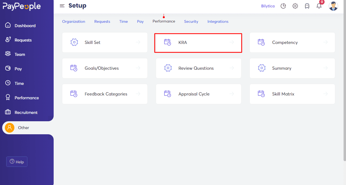The height and width of the screenshot is (185, 346).
Task: Click the Review Questions label
Action: coord(196,68)
